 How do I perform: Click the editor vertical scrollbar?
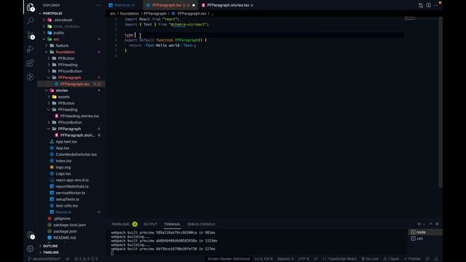441,102
